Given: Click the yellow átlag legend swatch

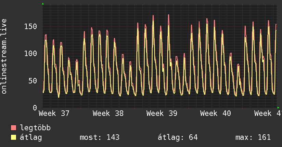Looking at the screenshot, I should (13, 137).
